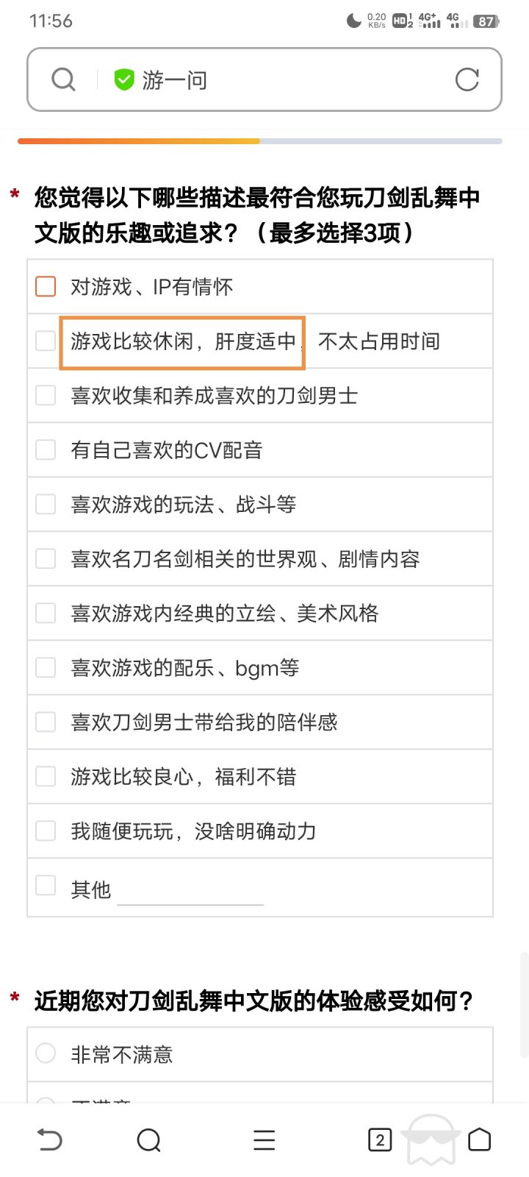Check "对游戏、IP有情怀" option

click(46, 286)
